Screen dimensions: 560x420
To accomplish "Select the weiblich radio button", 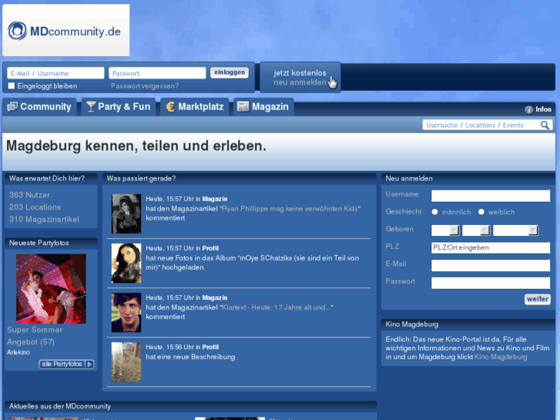I will (x=481, y=212).
